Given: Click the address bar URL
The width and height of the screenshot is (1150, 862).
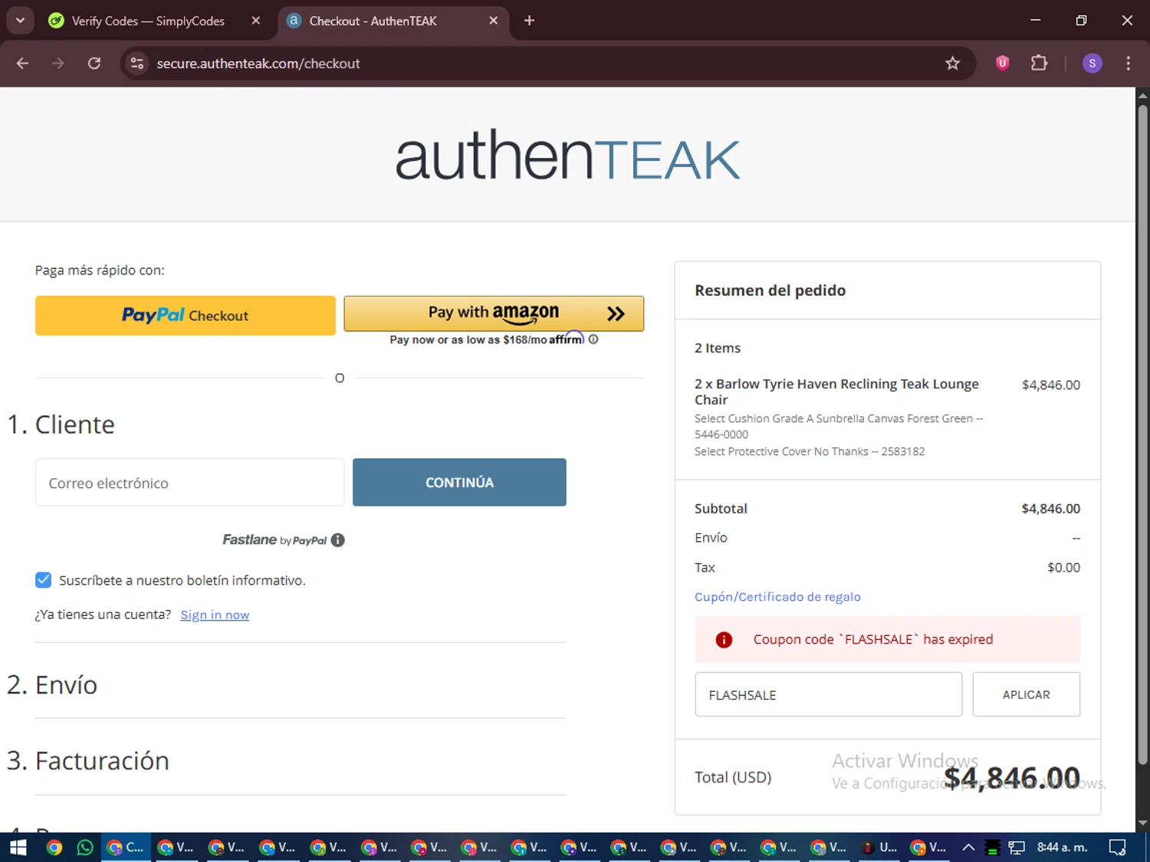Looking at the screenshot, I should coord(258,64).
